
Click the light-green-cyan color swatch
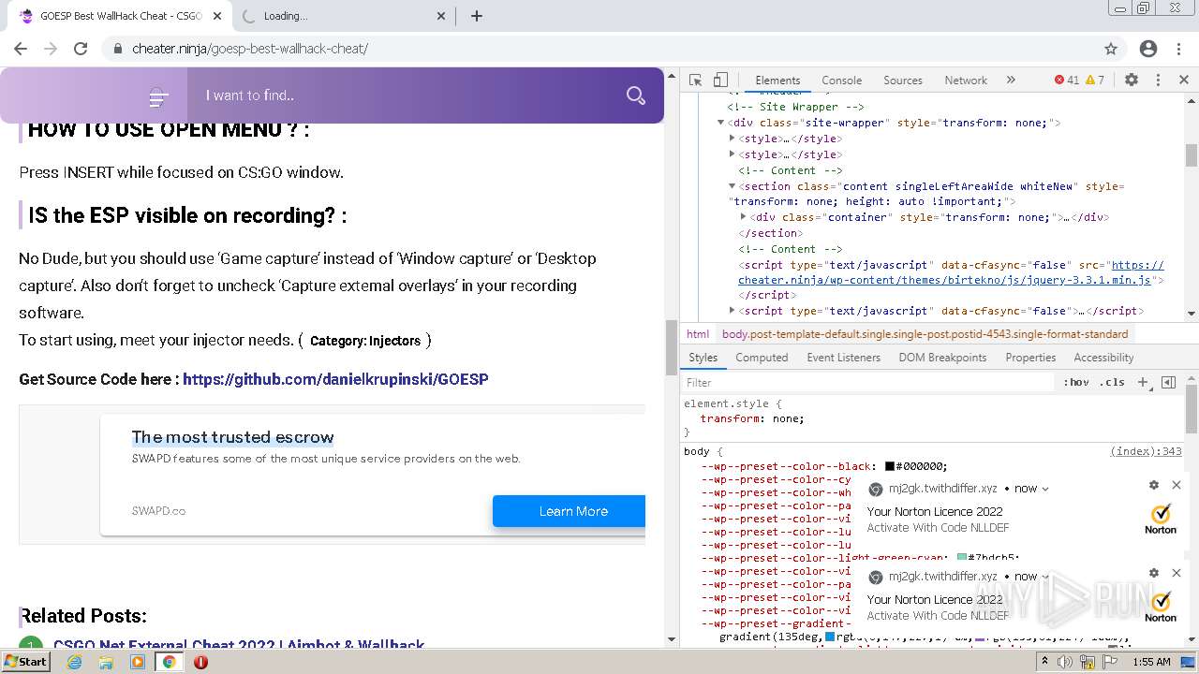point(962,558)
